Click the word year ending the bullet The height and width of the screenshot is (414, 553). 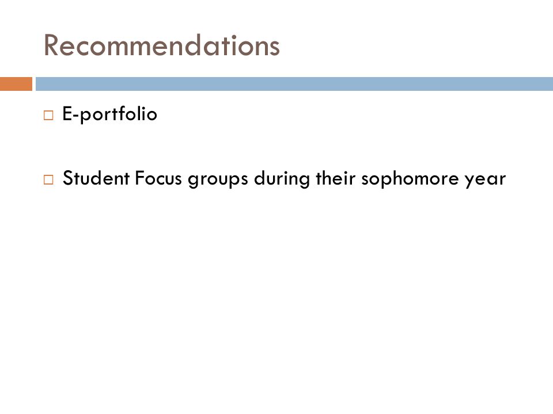tap(485, 180)
